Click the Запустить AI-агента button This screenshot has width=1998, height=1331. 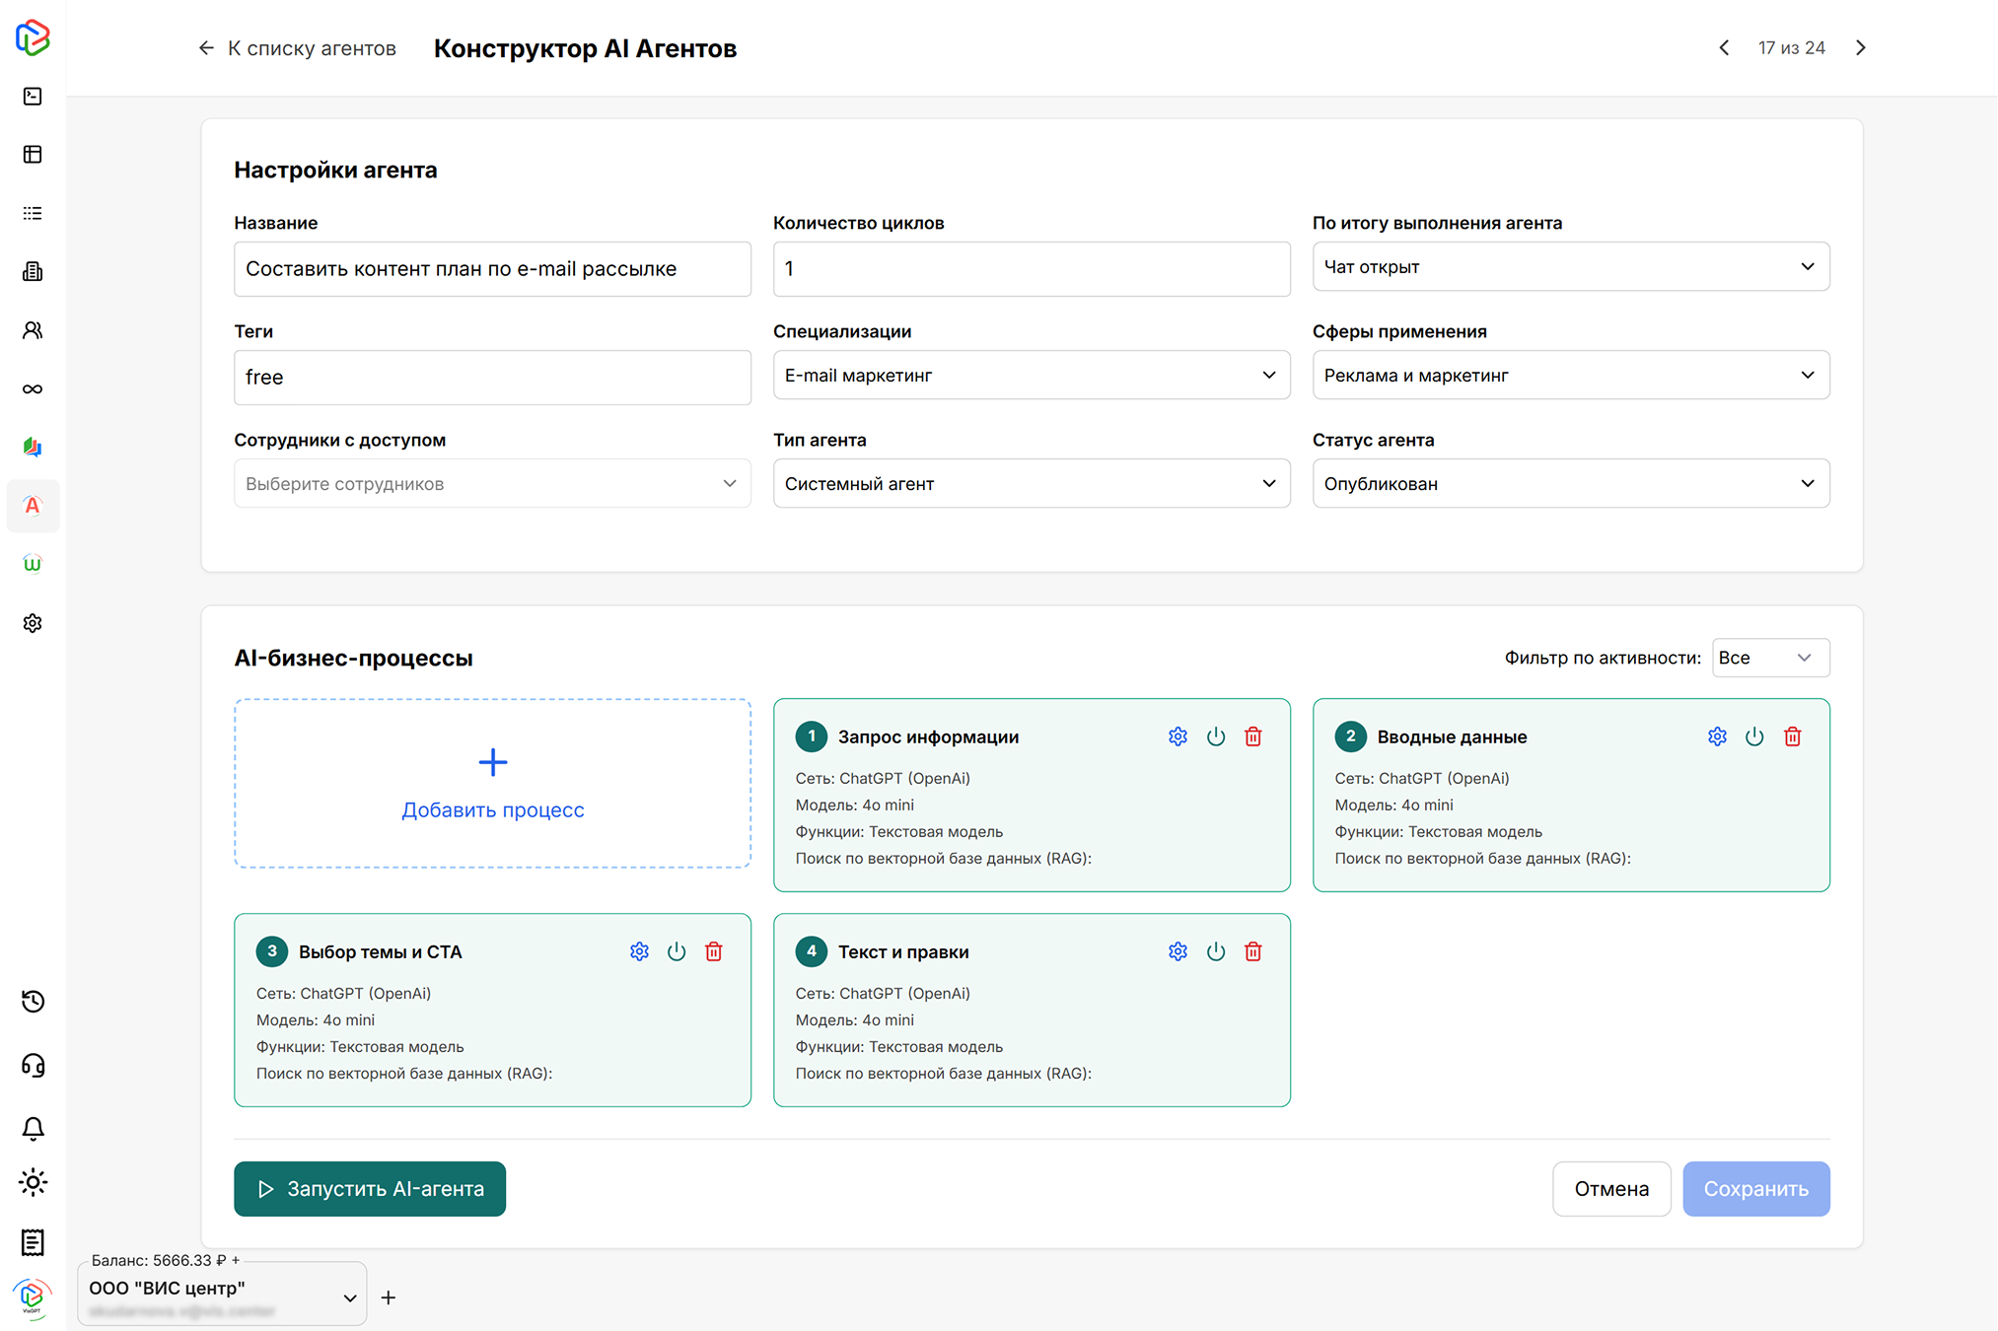pyautogui.click(x=370, y=1188)
